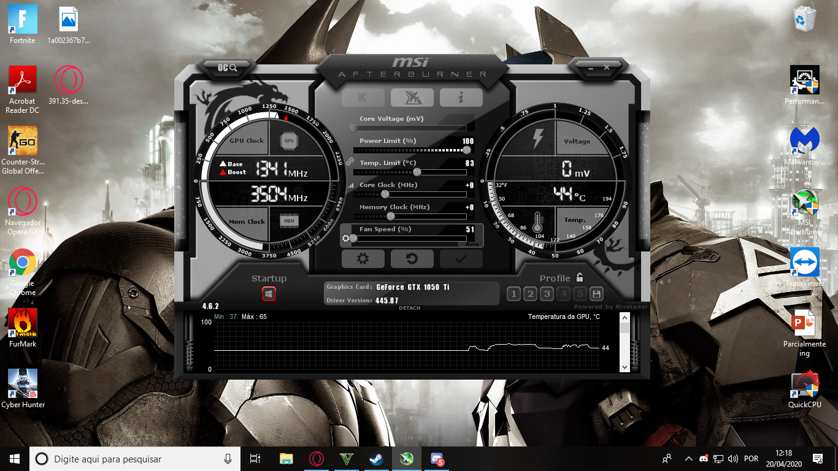Screen dimensions: 838x471
Task: Open Navegador Opera GX desktop icon
Action: click(x=23, y=212)
